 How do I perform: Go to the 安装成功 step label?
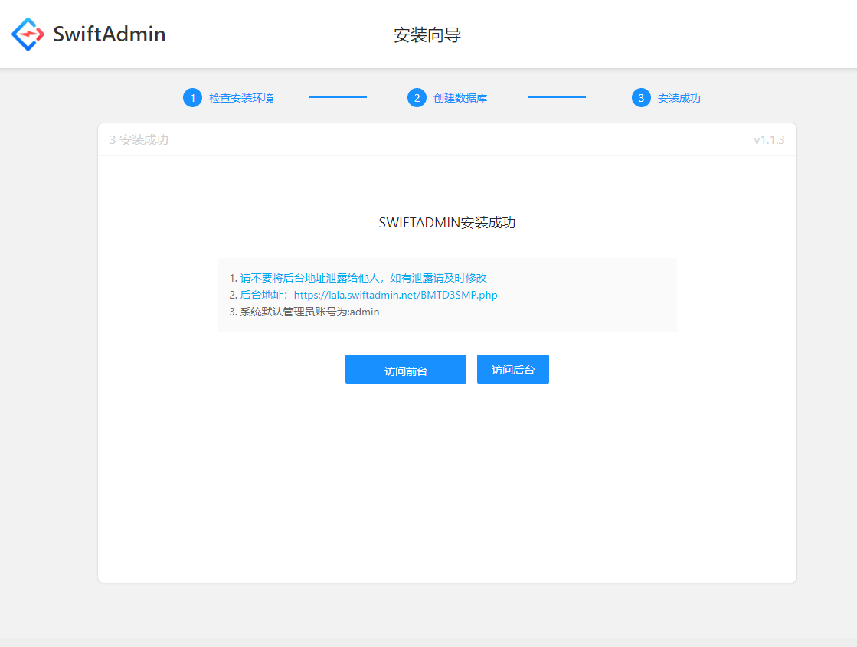tap(679, 98)
